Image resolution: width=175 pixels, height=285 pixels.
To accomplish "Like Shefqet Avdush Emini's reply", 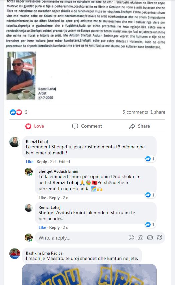I will pyautogui.click(x=42, y=197).
